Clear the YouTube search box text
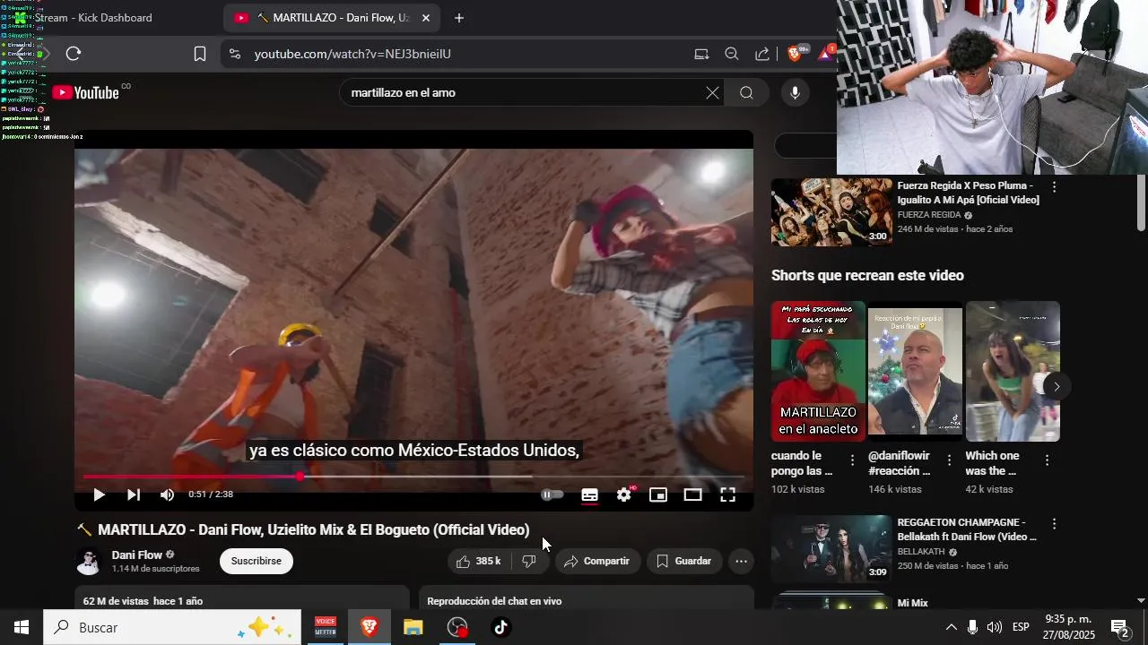 [x=712, y=92]
